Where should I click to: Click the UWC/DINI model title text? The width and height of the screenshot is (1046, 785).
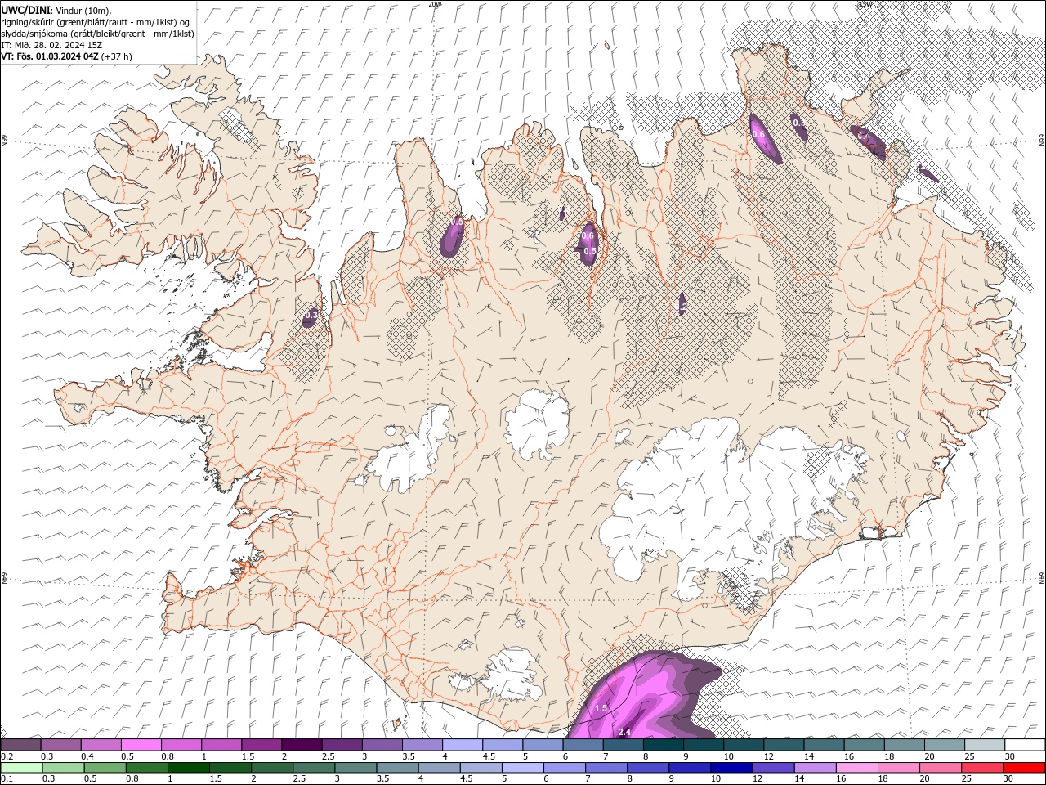(x=27, y=10)
